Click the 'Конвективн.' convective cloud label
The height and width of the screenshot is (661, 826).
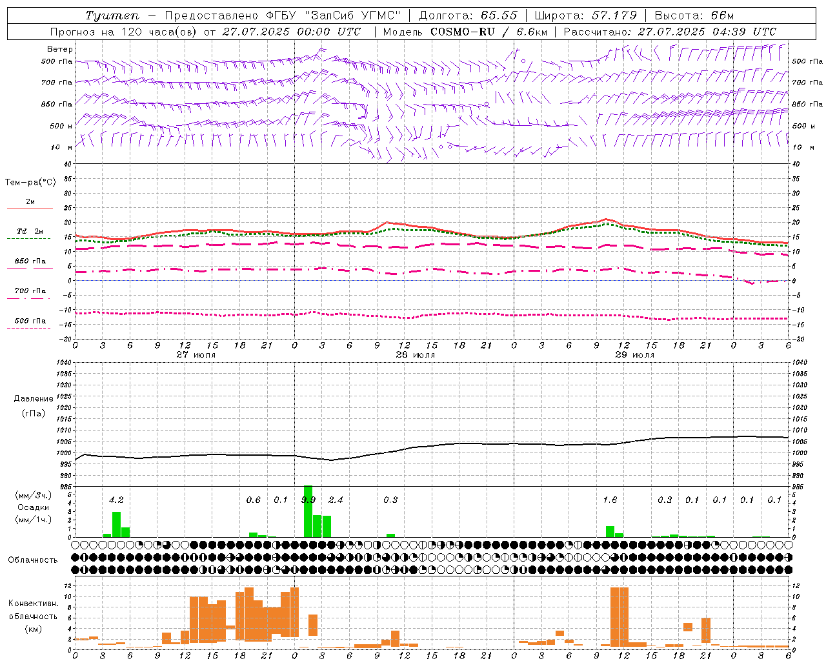[x=33, y=604]
